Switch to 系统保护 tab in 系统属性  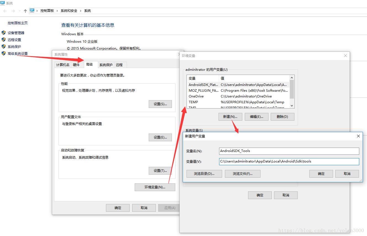pyautogui.click(x=106, y=65)
